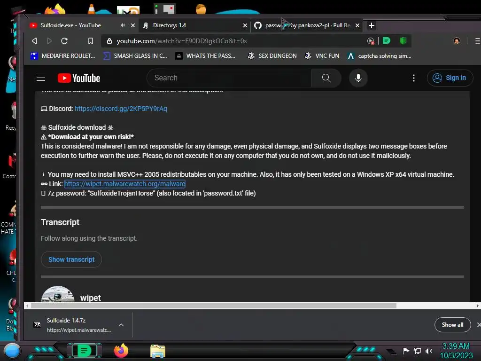Open the browser profile avatar
The image size is (481, 361).
pos(457,41)
